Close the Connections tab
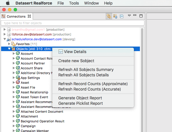This screenshot has width=172, height=132. 29,16
